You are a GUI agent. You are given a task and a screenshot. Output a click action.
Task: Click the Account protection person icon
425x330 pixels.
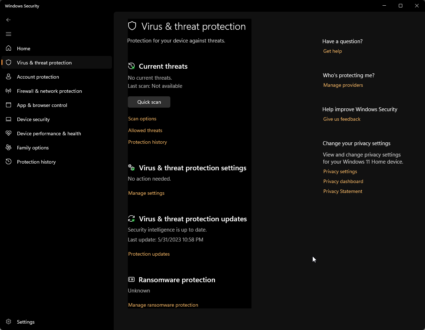click(x=8, y=77)
